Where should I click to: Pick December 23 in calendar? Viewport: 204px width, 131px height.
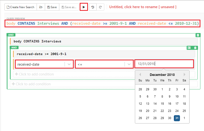[x=169, y=111]
